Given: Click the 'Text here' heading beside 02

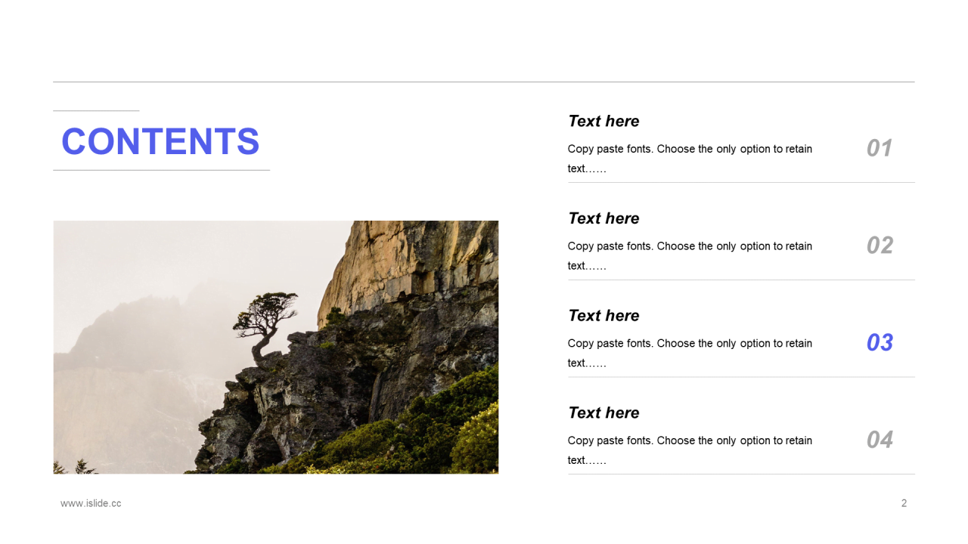Looking at the screenshot, I should click(603, 218).
